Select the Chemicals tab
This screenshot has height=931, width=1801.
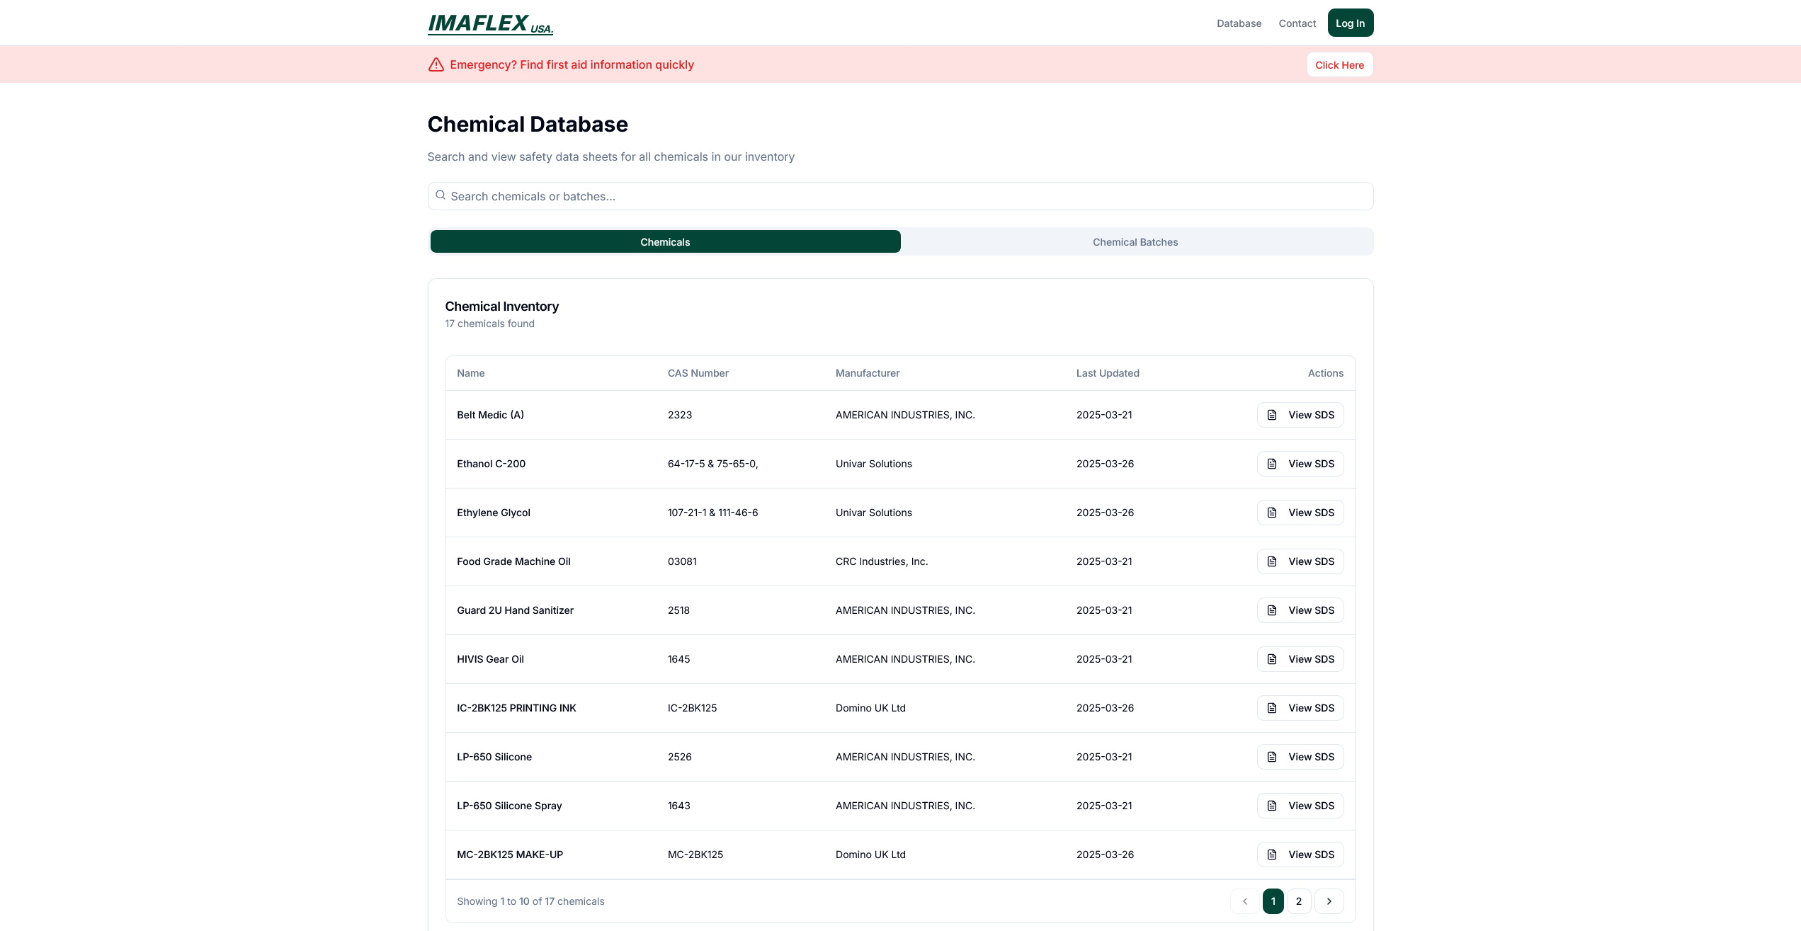pyautogui.click(x=664, y=241)
